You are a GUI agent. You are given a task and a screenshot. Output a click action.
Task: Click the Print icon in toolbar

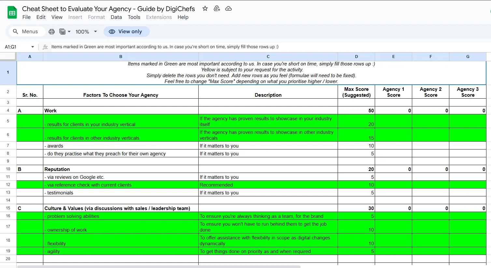[x=51, y=32]
